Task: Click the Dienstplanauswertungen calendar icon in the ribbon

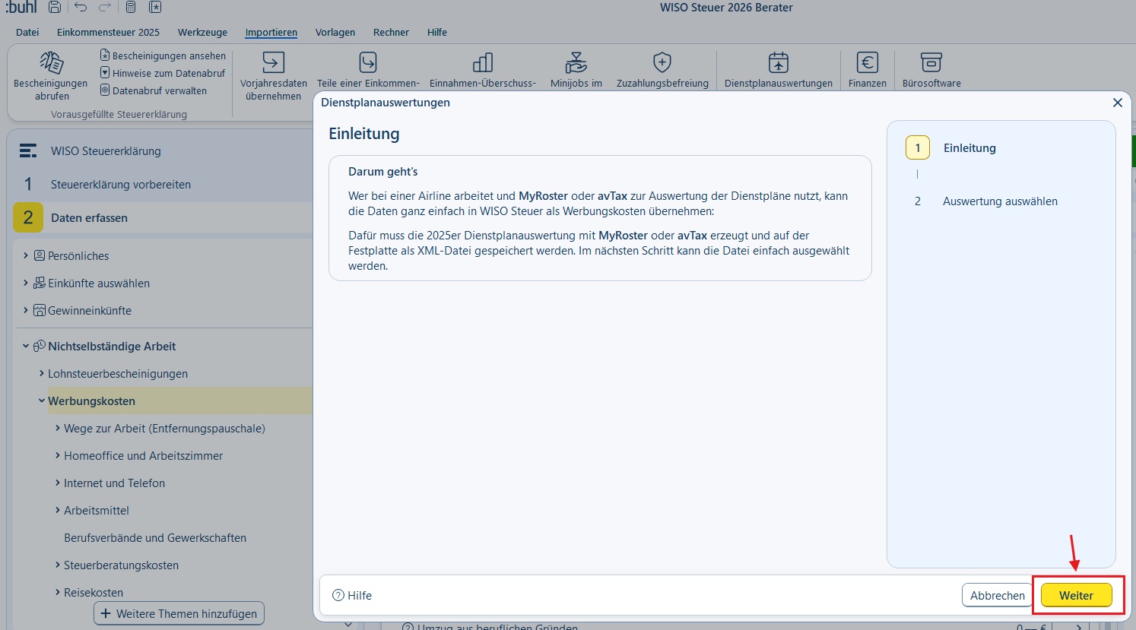Action: 779,62
